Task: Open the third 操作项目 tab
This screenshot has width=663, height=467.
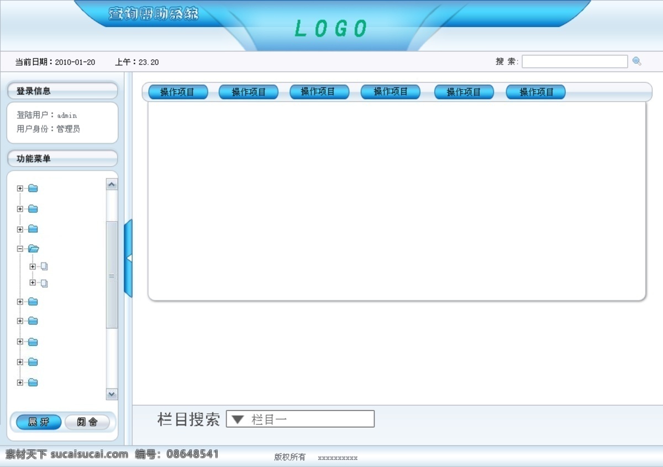Action: click(x=319, y=92)
